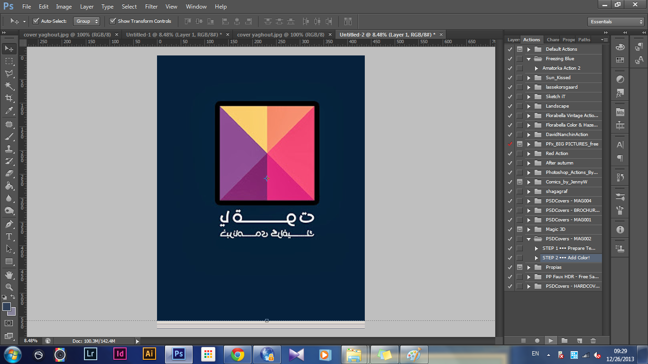This screenshot has height=364, width=648.
Task: Delete action using the trash icon
Action: coord(593,340)
